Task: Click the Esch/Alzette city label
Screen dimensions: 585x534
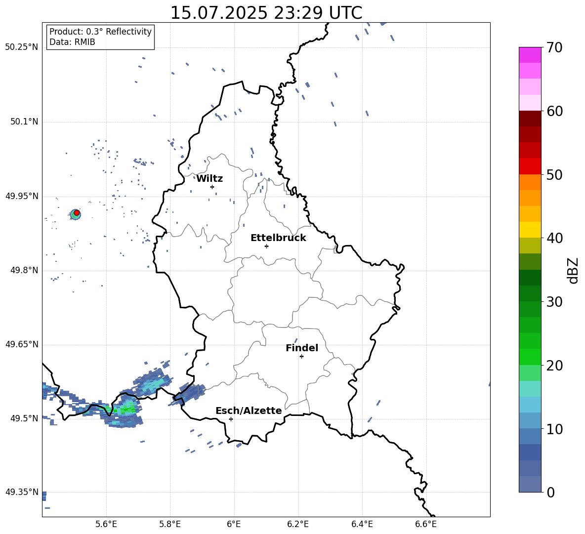Action: 249,411
